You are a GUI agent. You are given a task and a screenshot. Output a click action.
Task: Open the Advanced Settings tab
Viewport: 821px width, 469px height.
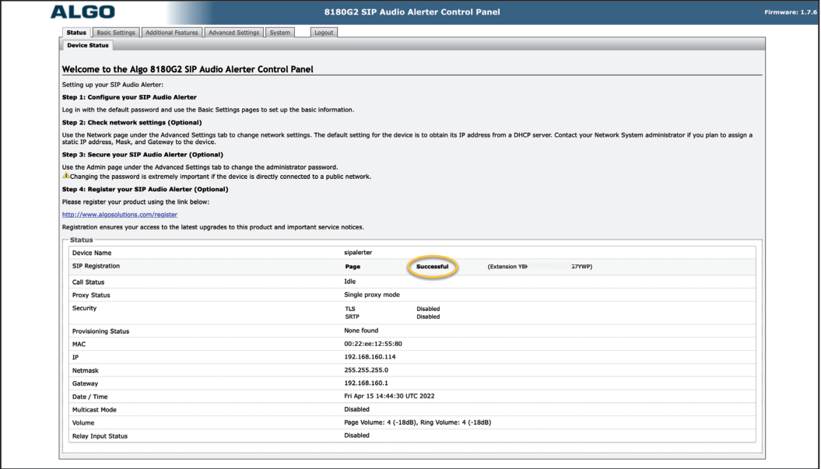(235, 32)
